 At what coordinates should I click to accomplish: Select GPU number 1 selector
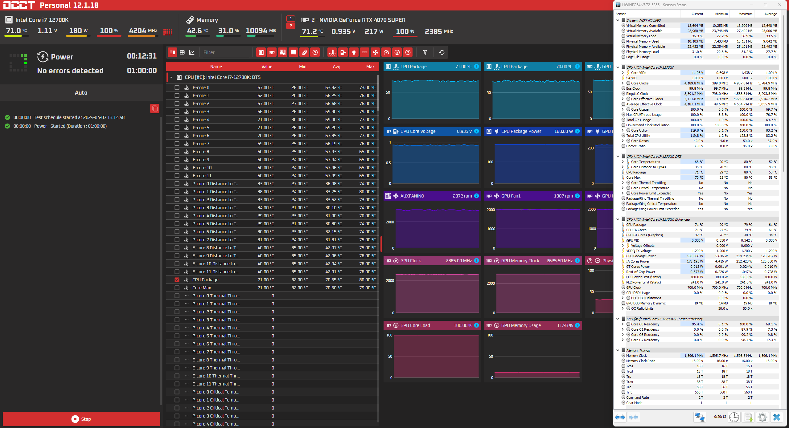pos(291,19)
